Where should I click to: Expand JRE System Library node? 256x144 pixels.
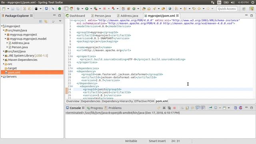coord(4,56)
